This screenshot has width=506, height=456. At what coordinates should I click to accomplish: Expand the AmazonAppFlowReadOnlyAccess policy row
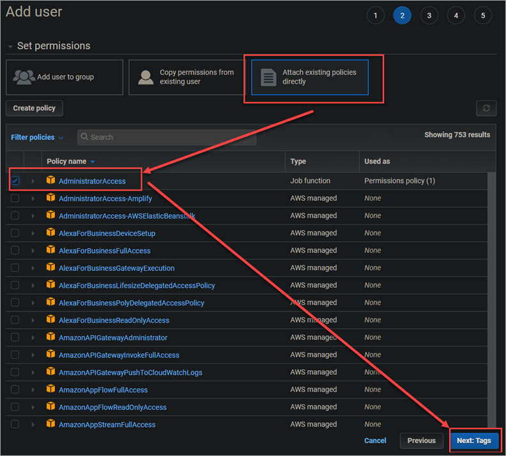[33, 407]
